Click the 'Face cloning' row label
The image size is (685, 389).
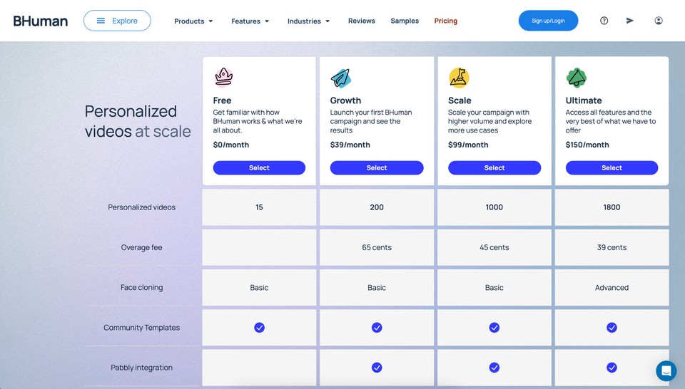point(141,287)
